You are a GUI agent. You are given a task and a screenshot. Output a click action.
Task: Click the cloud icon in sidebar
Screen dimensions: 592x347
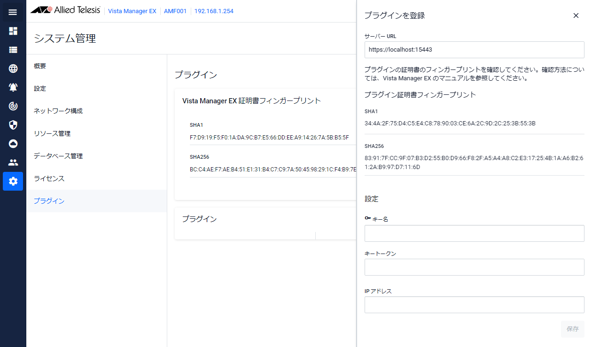coord(13,144)
